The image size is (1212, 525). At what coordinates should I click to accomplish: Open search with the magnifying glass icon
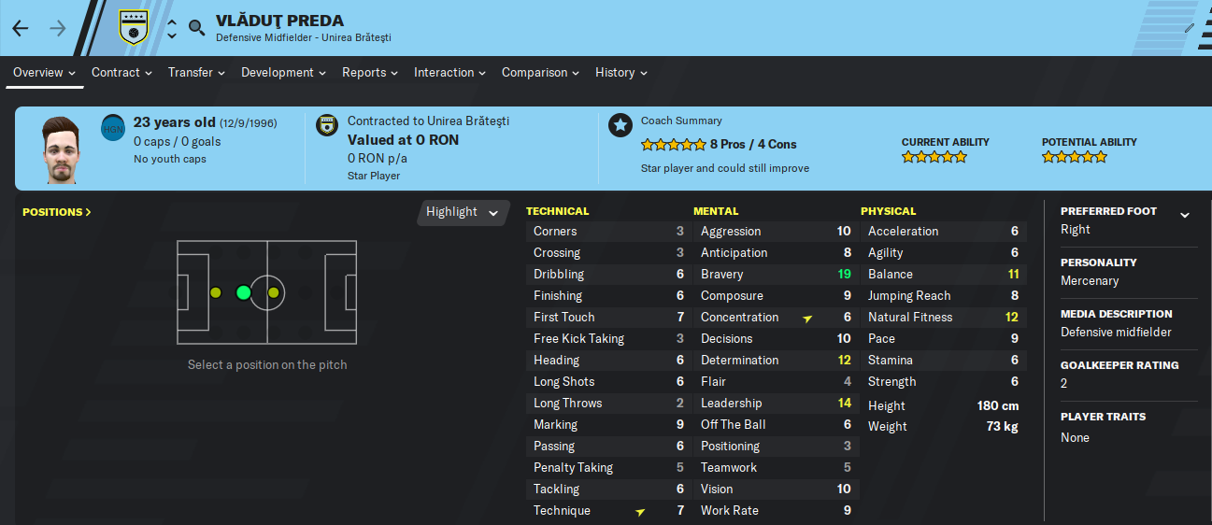point(196,28)
